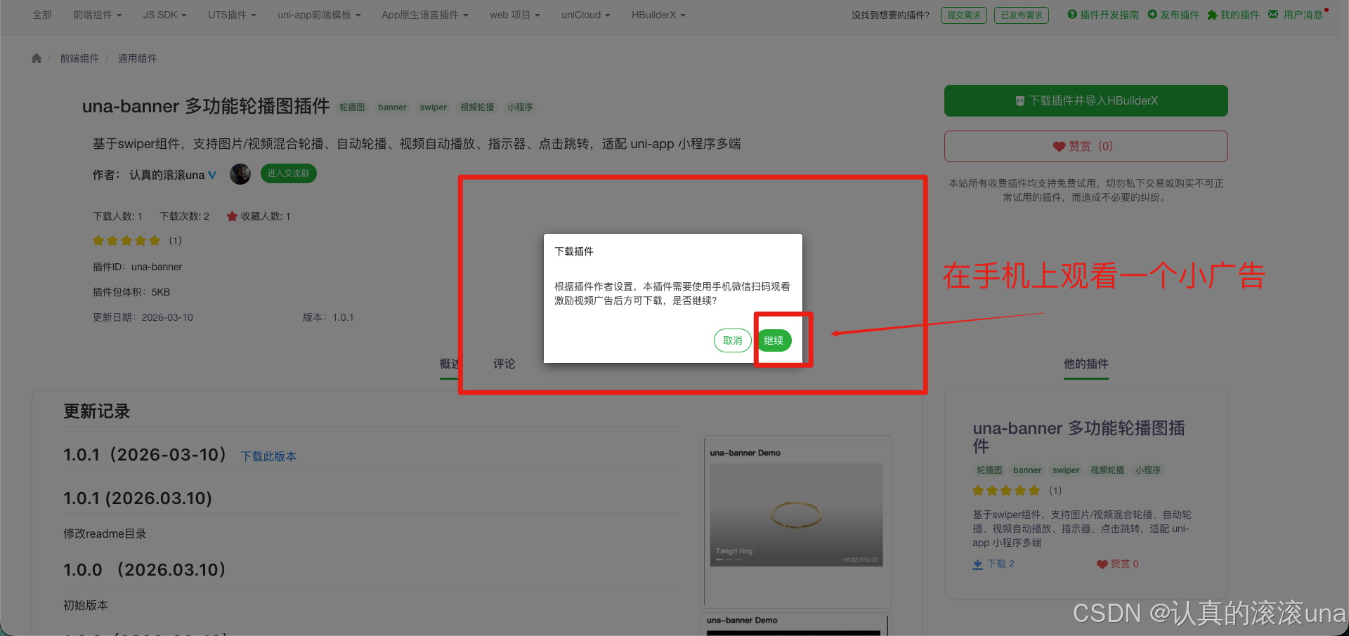Expand the web 项目 dropdown
This screenshot has width=1349, height=636.
(515, 15)
